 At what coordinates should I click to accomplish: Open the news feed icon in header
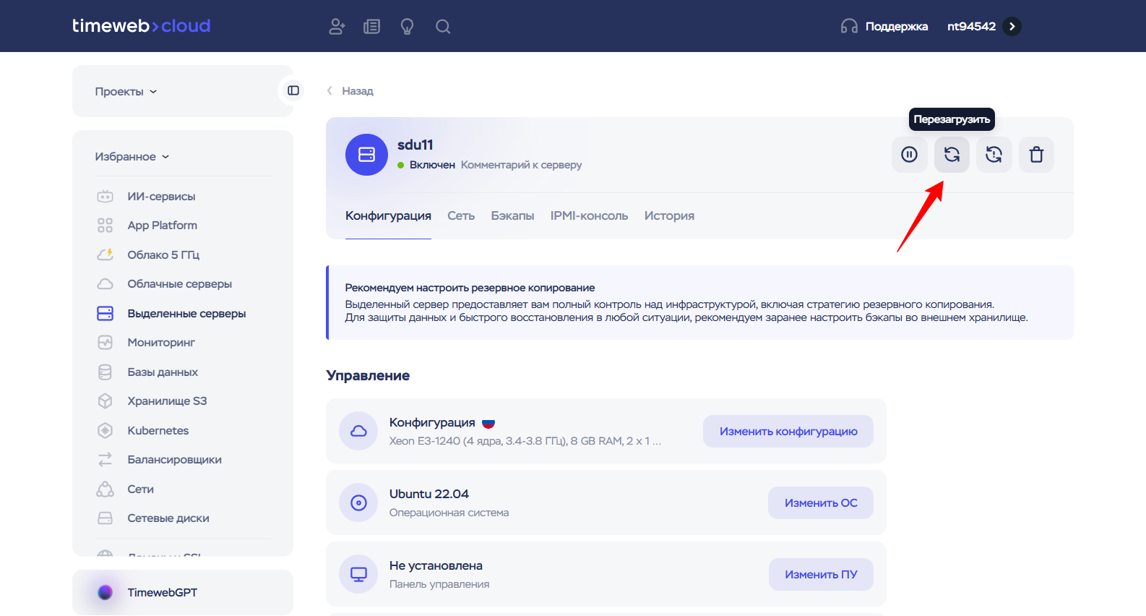coord(371,27)
